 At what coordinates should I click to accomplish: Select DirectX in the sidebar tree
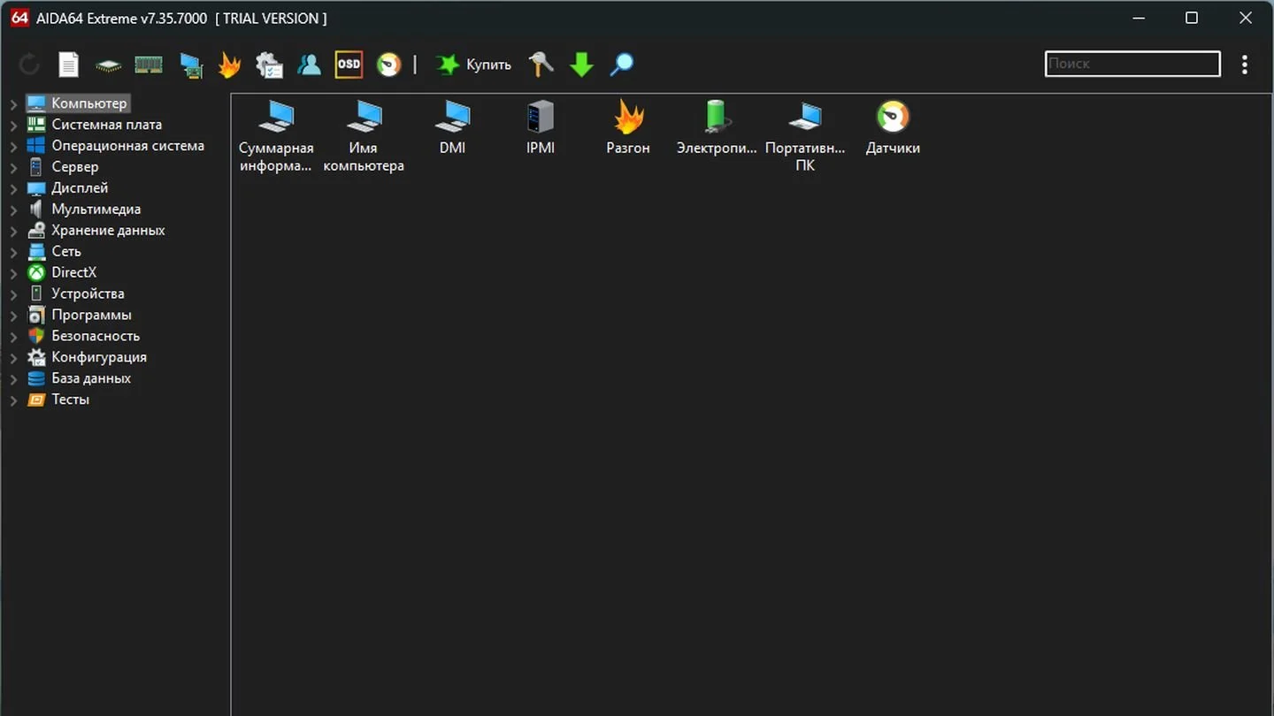pyautogui.click(x=62, y=273)
